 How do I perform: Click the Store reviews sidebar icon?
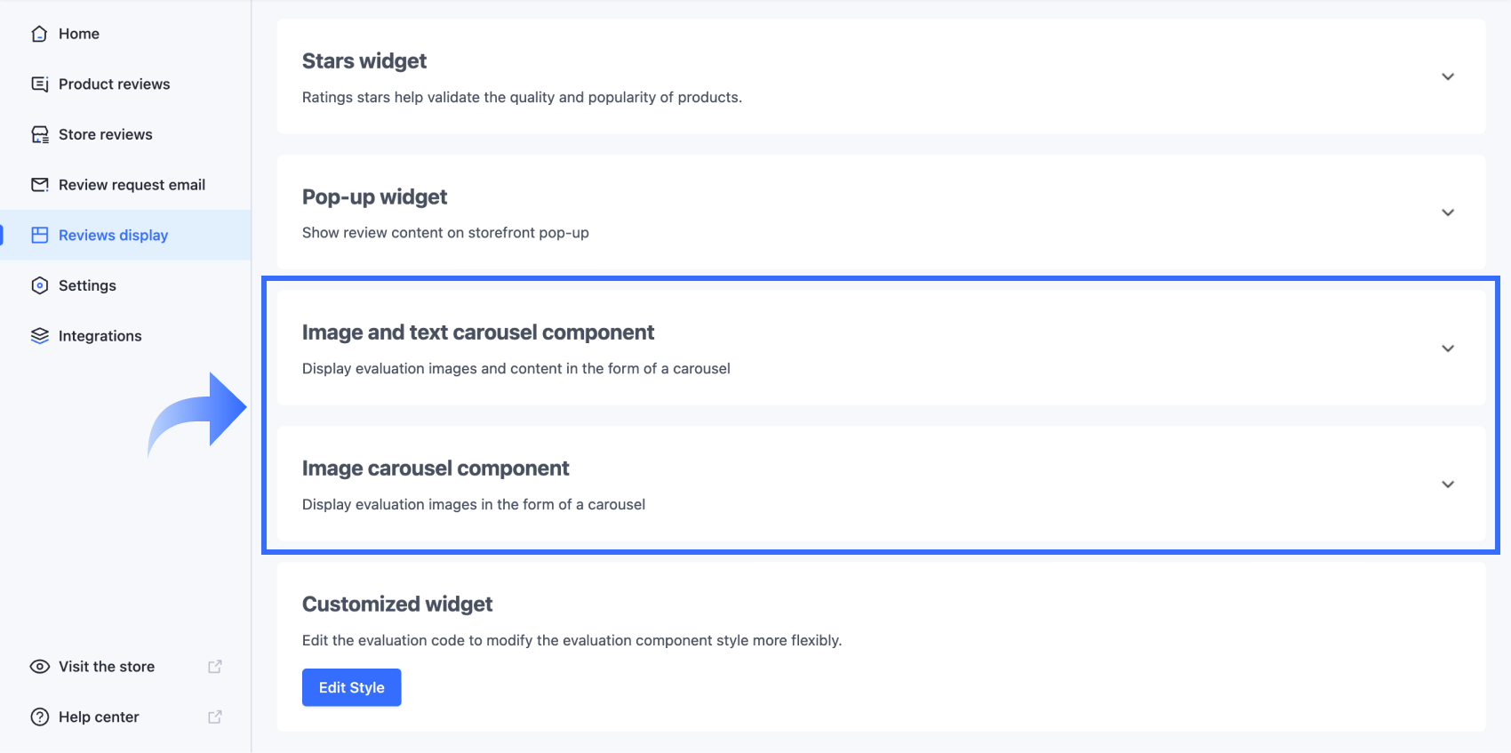39,134
